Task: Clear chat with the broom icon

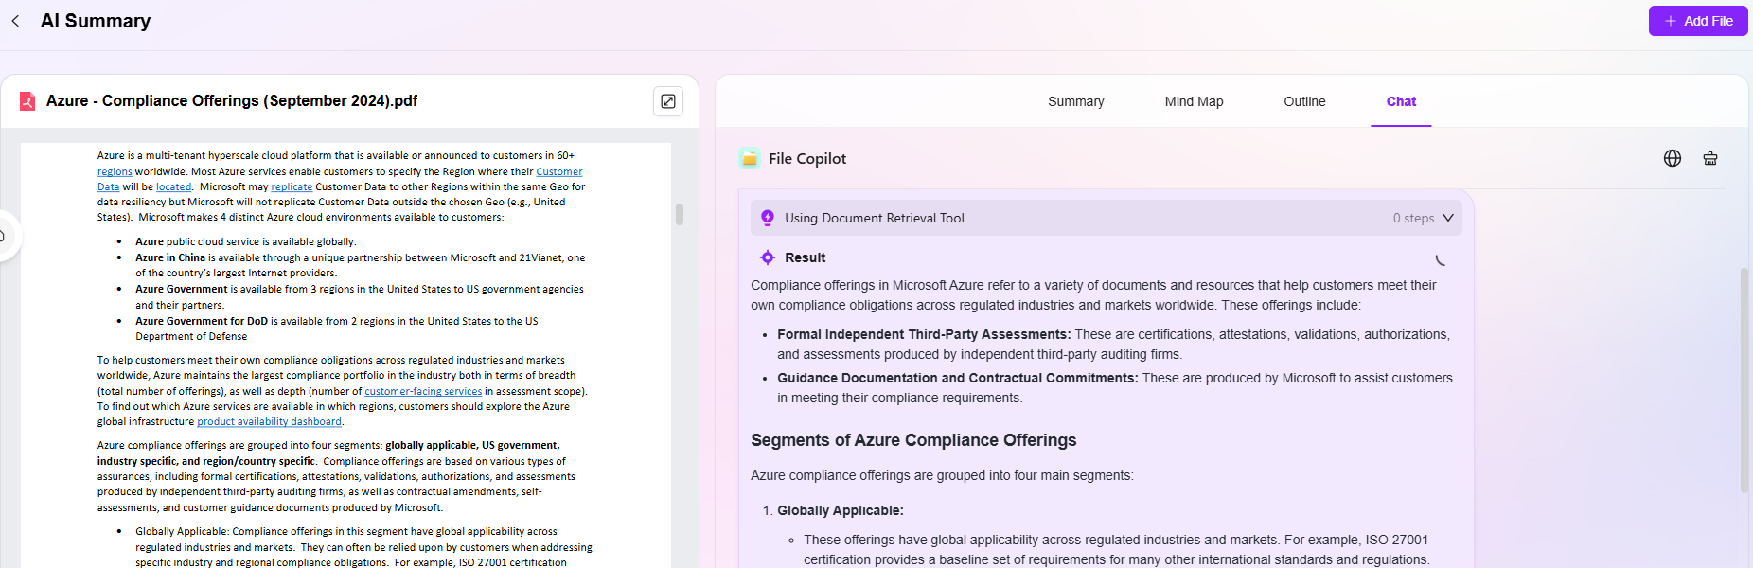Action: 1710,158
